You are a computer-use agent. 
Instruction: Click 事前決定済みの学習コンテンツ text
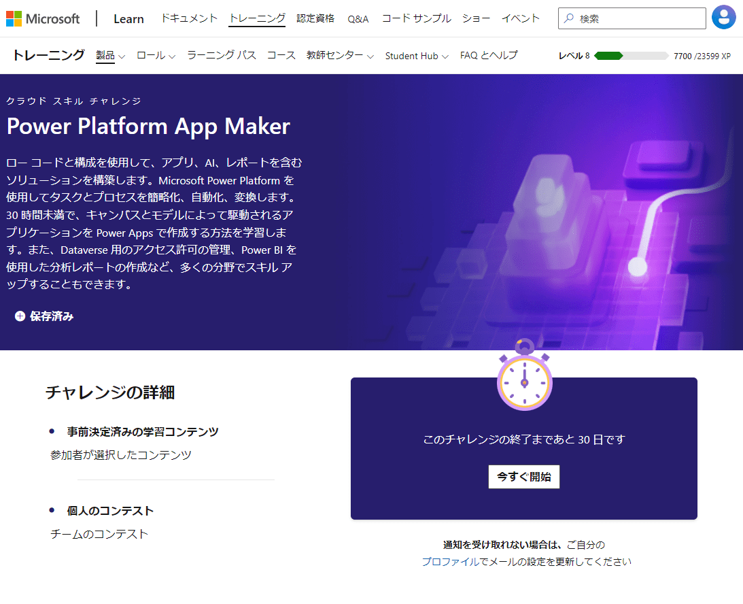click(143, 432)
